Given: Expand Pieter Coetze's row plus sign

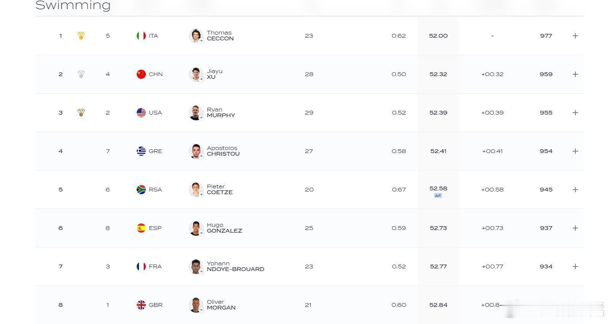Looking at the screenshot, I should pos(575,190).
